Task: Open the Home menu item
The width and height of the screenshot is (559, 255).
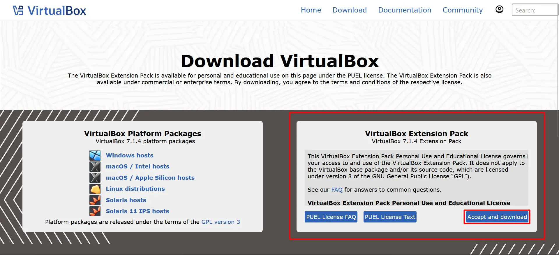Action: (311, 10)
